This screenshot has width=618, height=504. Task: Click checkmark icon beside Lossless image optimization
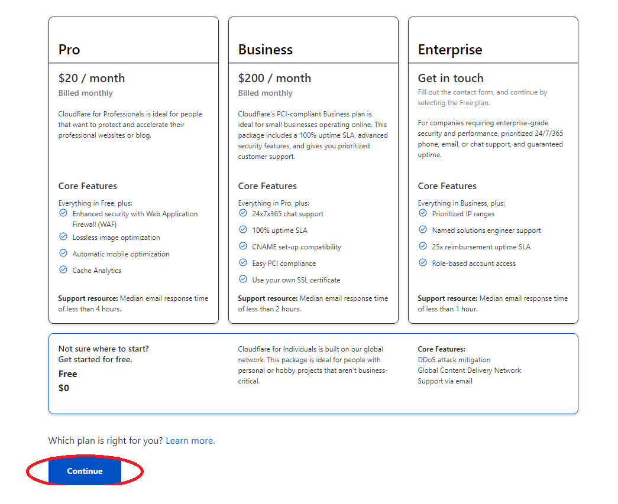coord(63,237)
